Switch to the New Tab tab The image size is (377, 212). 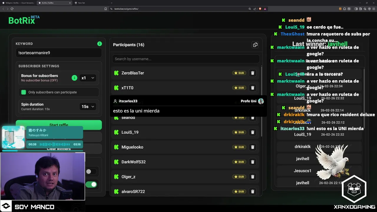pos(90,3)
